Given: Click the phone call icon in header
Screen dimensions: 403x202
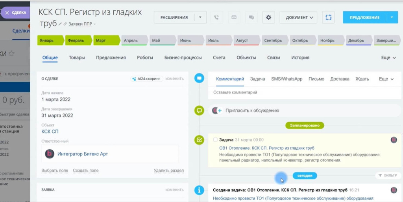Looking at the screenshot, I should pos(216,17).
